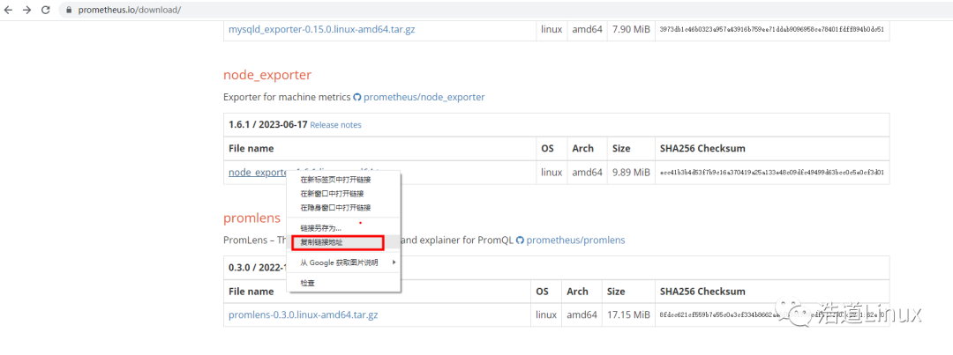Click linux cell in promlens row

[x=546, y=315]
